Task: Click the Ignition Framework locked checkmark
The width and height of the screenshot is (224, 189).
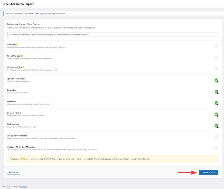Action: (x=217, y=80)
